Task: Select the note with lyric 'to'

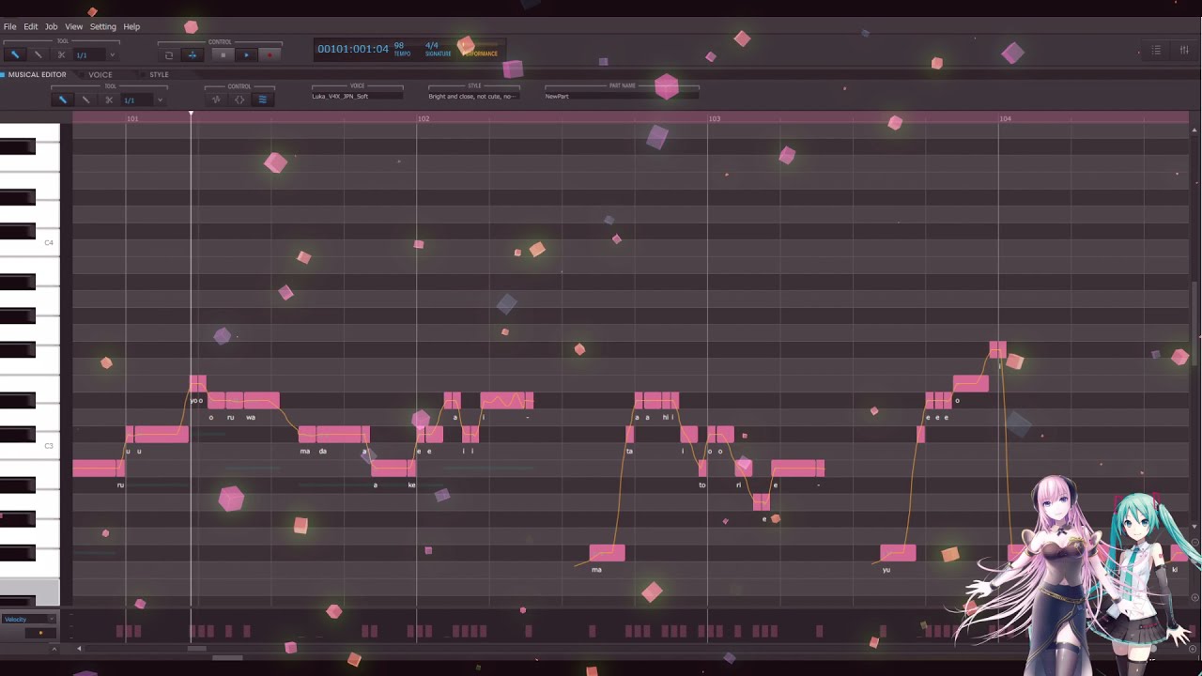Action: pos(702,468)
